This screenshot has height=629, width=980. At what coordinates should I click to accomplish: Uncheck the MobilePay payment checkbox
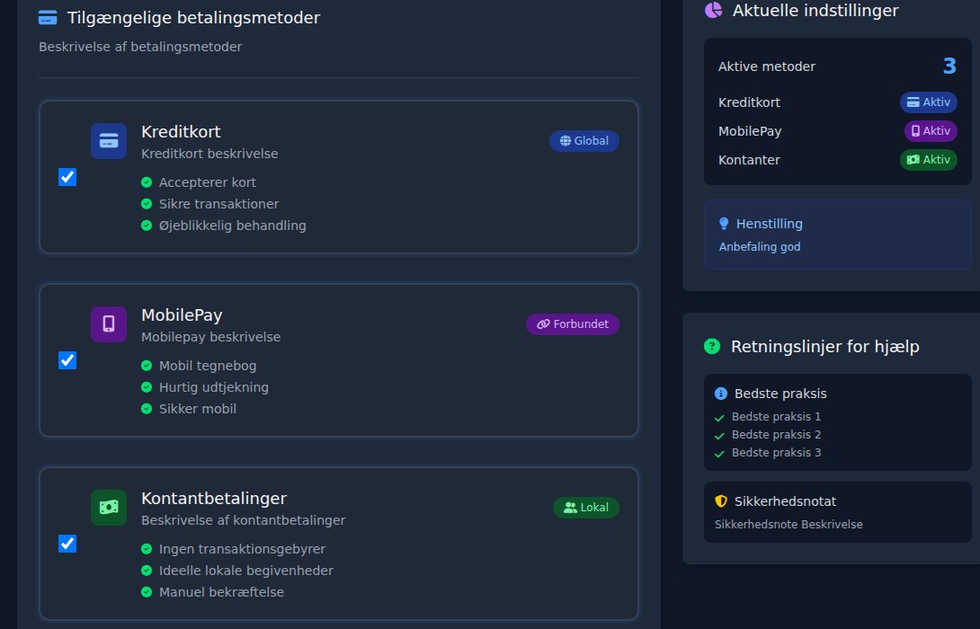point(67,360)
